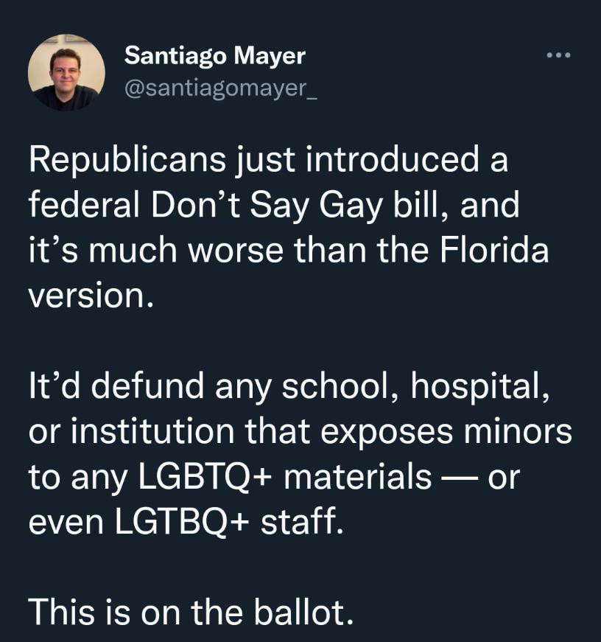Click the word "defund" in the tweet
Image resolution: width=601 pixels, height=642 pixels.
[x=148, y=388]
